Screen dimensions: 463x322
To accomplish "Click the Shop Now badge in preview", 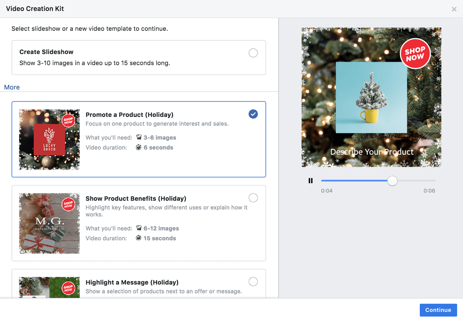I will point(415,54).
